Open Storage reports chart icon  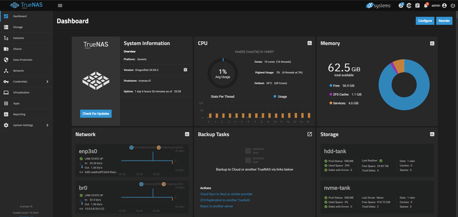tap(432, 134)
